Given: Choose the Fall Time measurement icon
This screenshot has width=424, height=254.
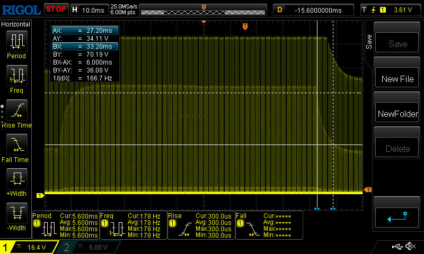Looking at the screenshot, I should pos(16,144).
